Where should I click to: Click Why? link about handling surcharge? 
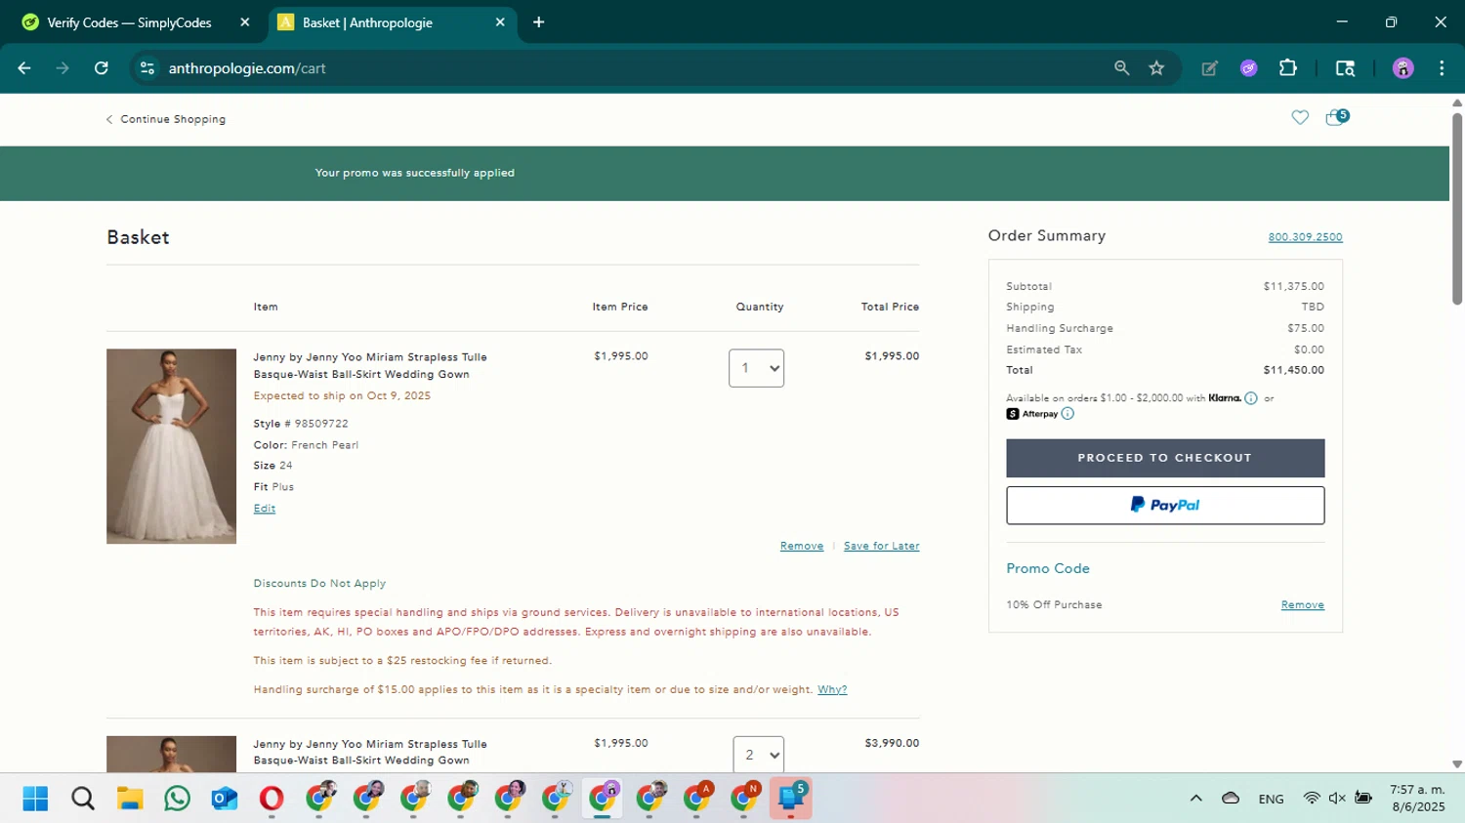(x=832, y=689)
